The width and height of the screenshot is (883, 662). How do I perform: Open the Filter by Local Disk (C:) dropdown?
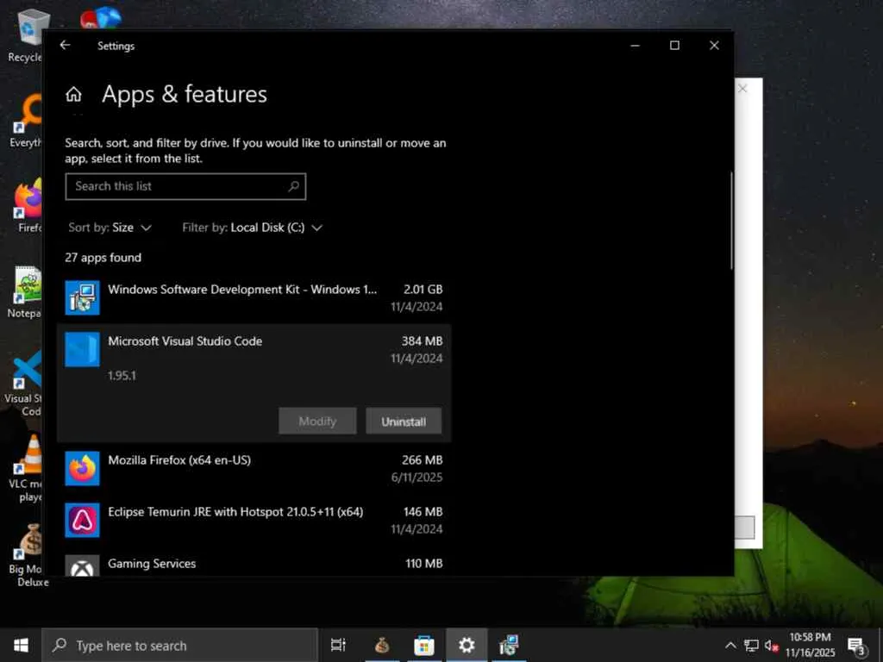(x=253, y=228)
